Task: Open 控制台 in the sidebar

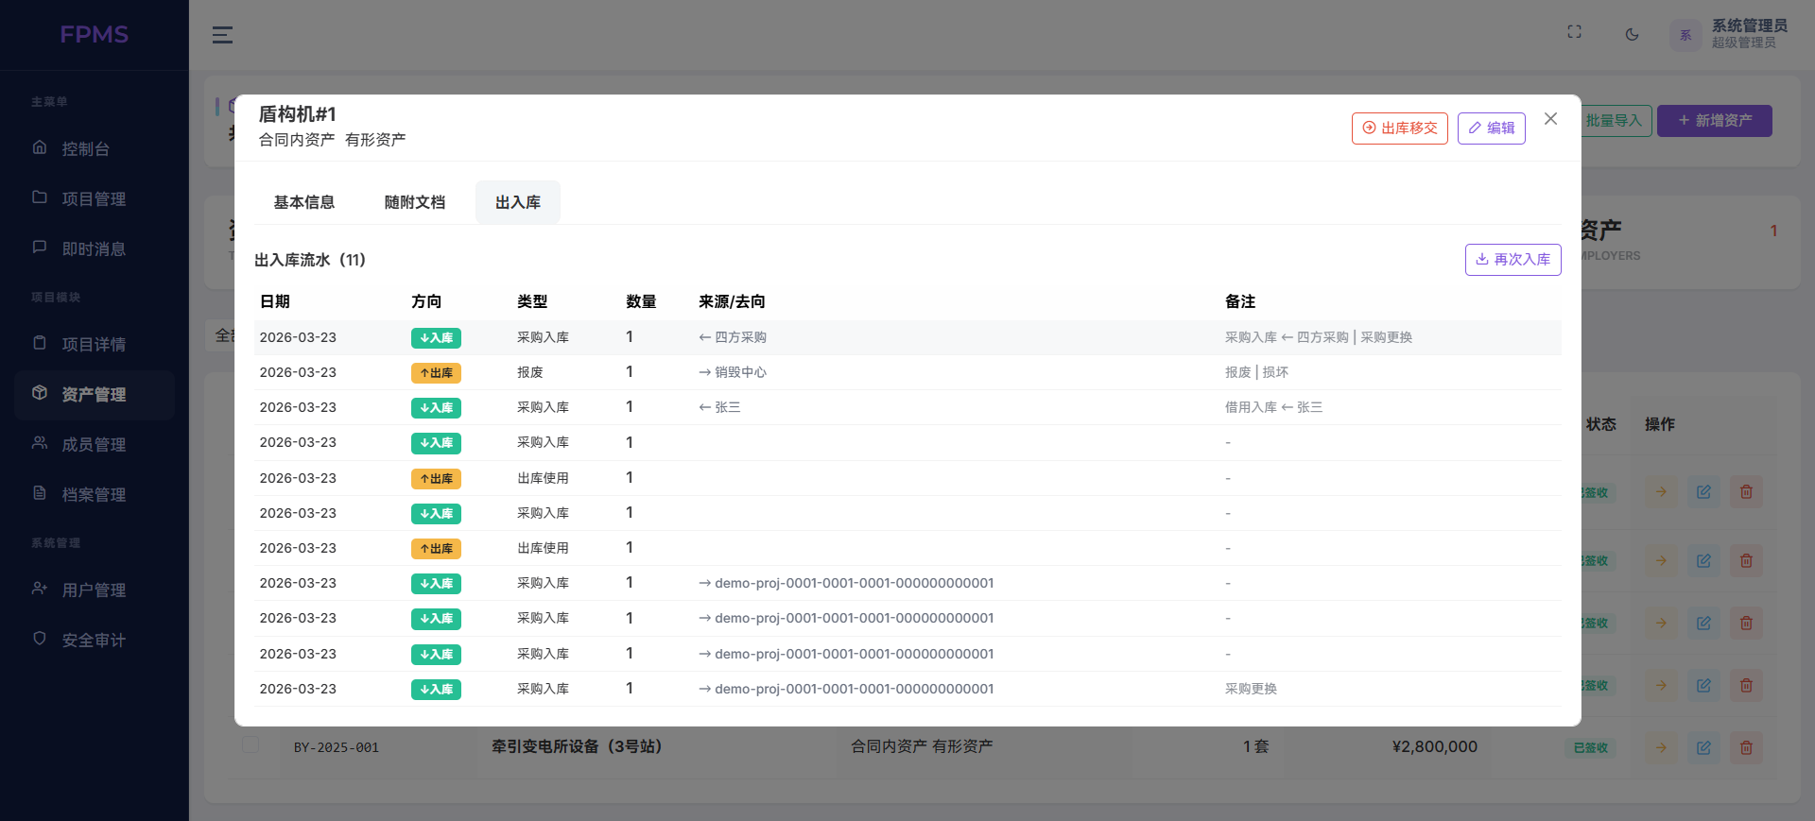Action: pos(85,149)
